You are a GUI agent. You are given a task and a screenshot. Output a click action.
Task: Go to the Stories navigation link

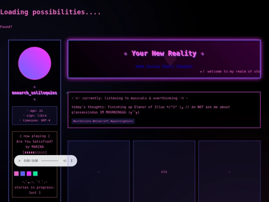click(x=153, y=66)
